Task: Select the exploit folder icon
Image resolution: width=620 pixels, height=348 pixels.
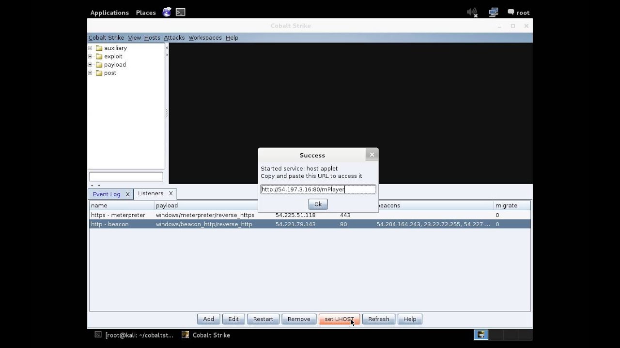Action: 99,56
